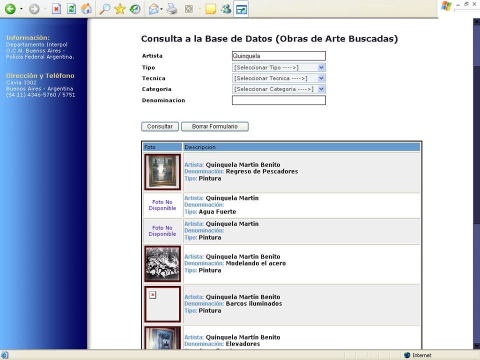Click the Windows flag logo
Image resolution: width=480 pixels, height=360 pixels.
446,6
